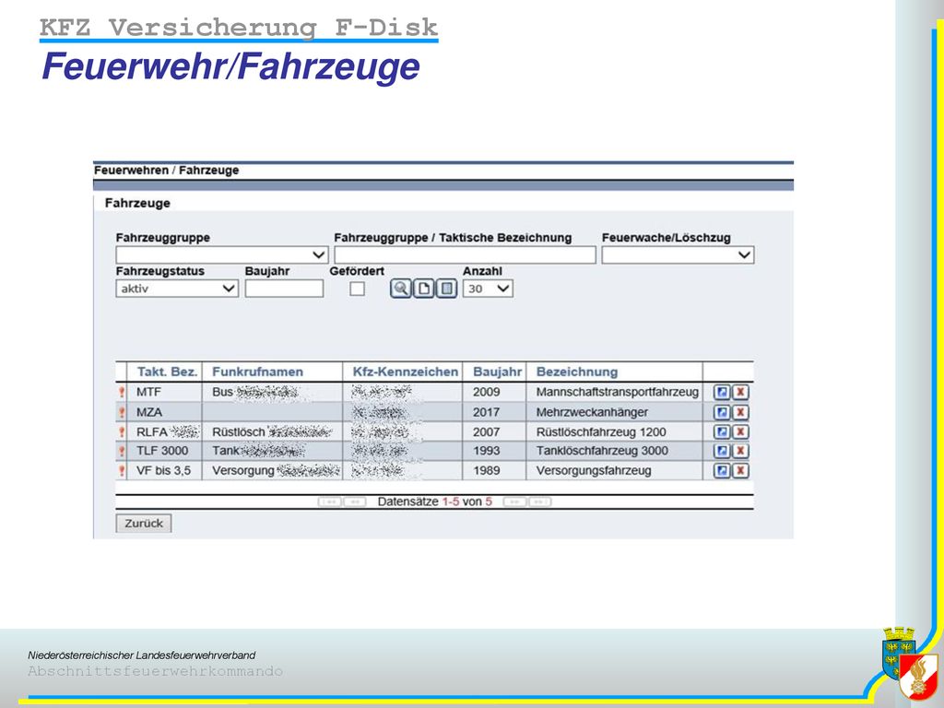Screen dimensions: 944x708
Task: Open edit icon for MTF row
Action: pos(722,393)
